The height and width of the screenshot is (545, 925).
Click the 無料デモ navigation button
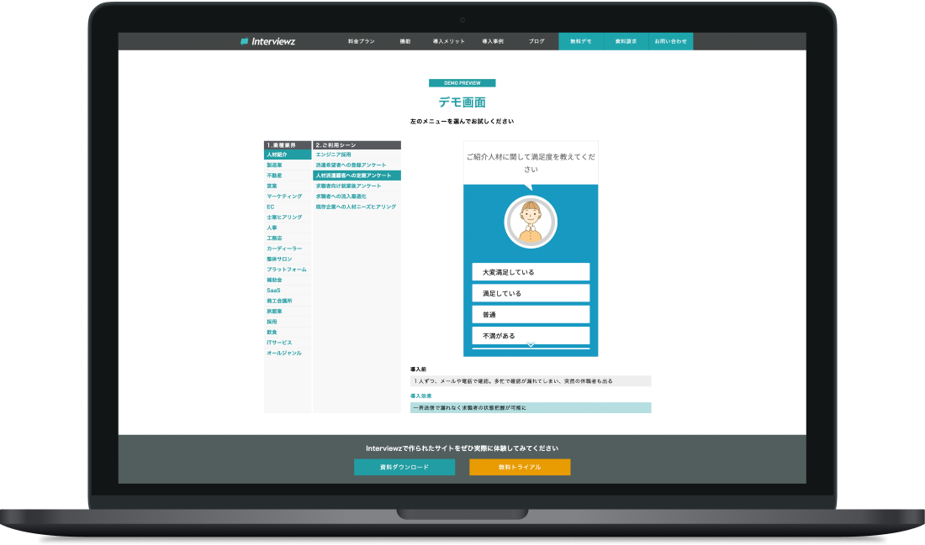point(579,39)
